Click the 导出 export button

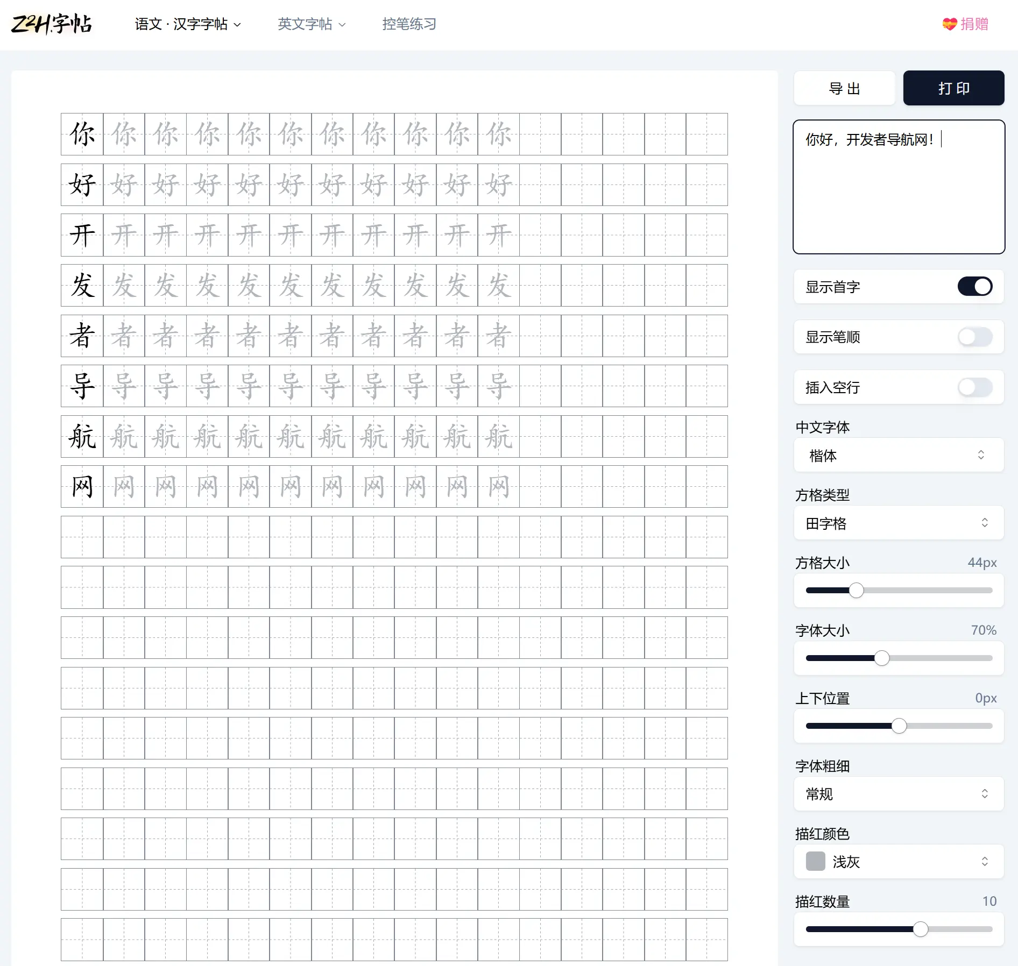coord(844,88)
